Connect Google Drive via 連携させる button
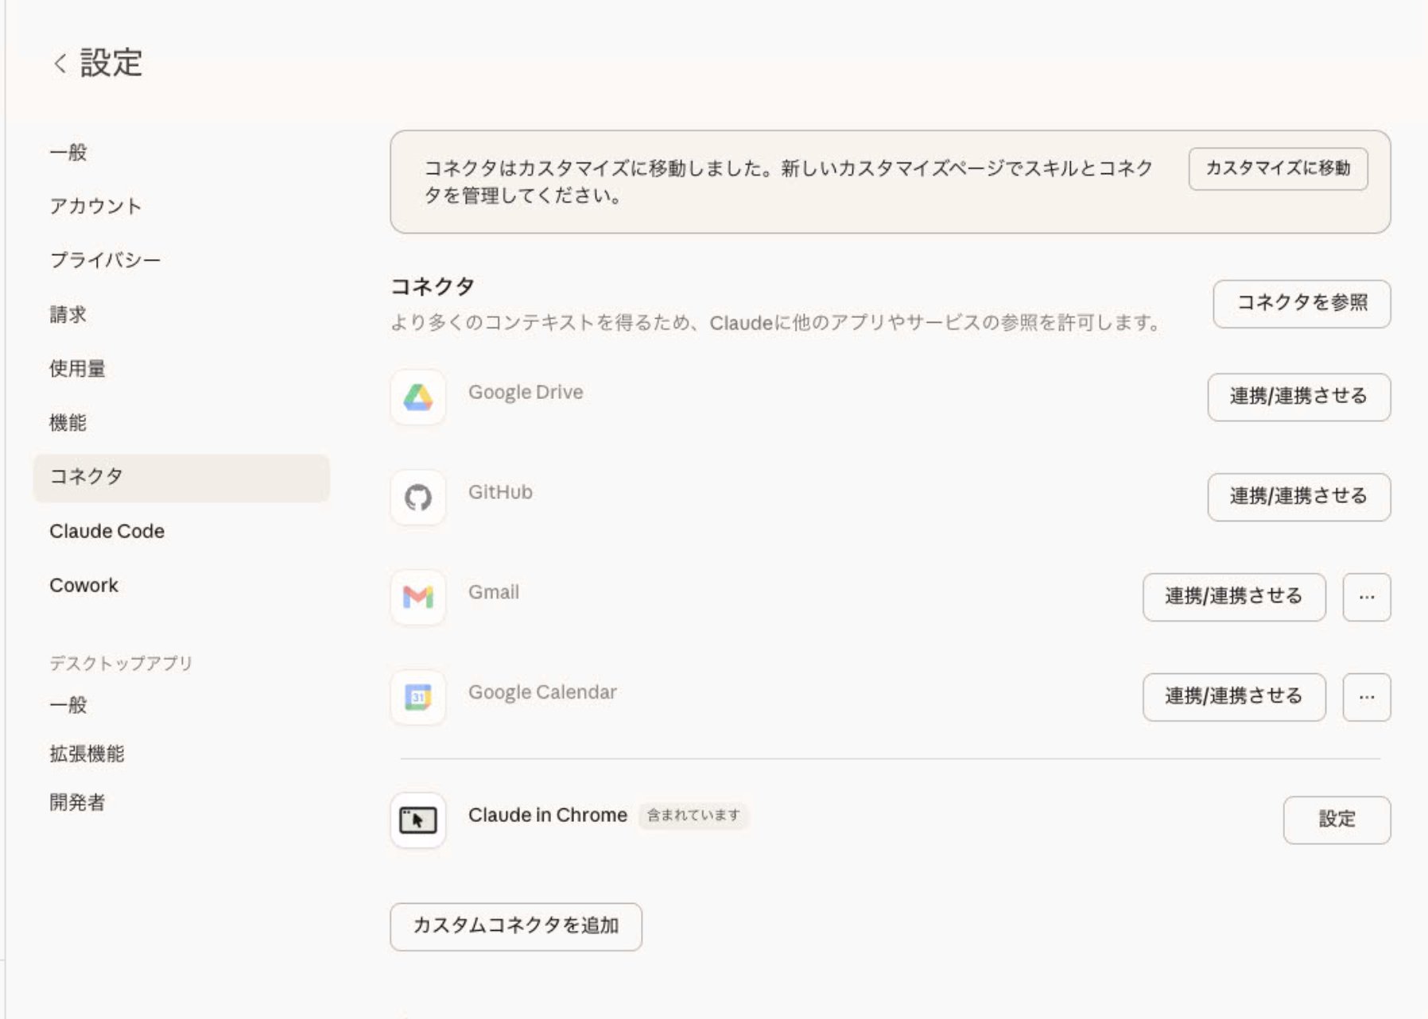 pyautogui.click(x=1298, y=397)
